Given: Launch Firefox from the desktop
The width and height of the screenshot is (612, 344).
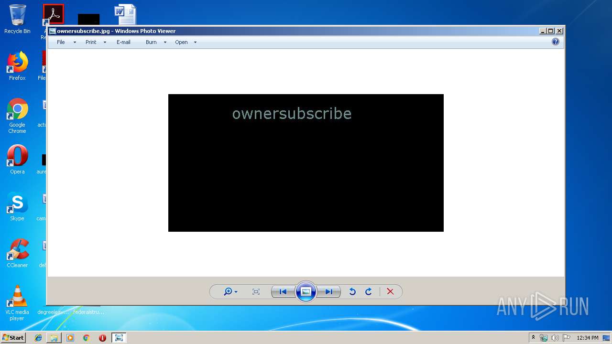Looking at the screenshot, I should click(x=17, y=66).
